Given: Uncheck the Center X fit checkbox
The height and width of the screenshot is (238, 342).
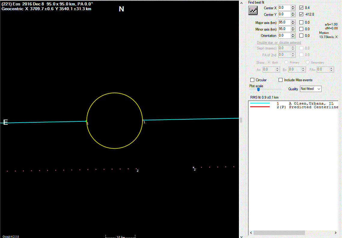Looking at the screenshot, I should tap(301, 7).
